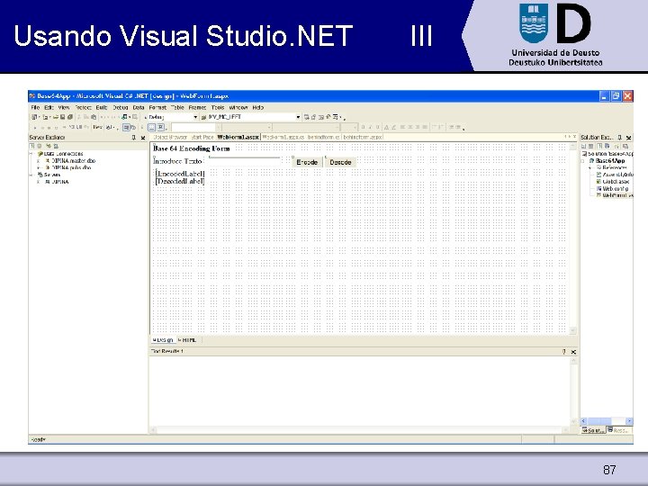Open the Find combo box dropdown arrow
This screenshot has width=648, height=486.
(298, 117)
